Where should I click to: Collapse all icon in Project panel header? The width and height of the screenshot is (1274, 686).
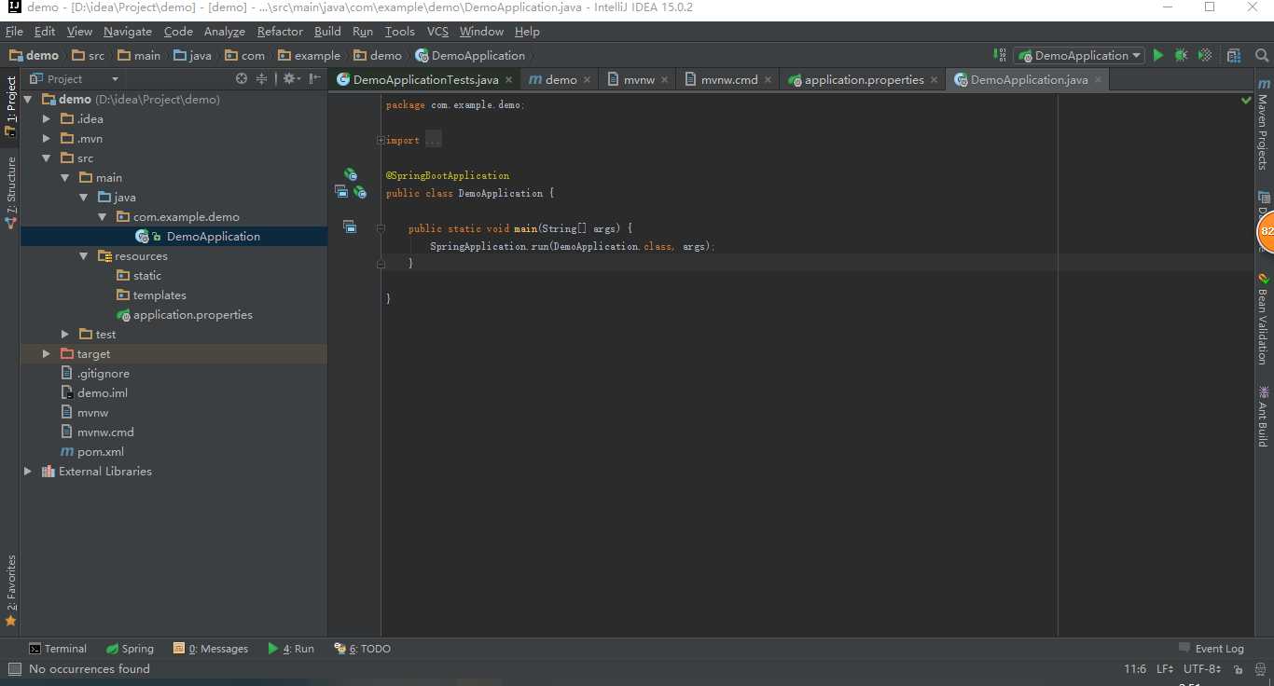pyautogui.click(x=262, y=79)
